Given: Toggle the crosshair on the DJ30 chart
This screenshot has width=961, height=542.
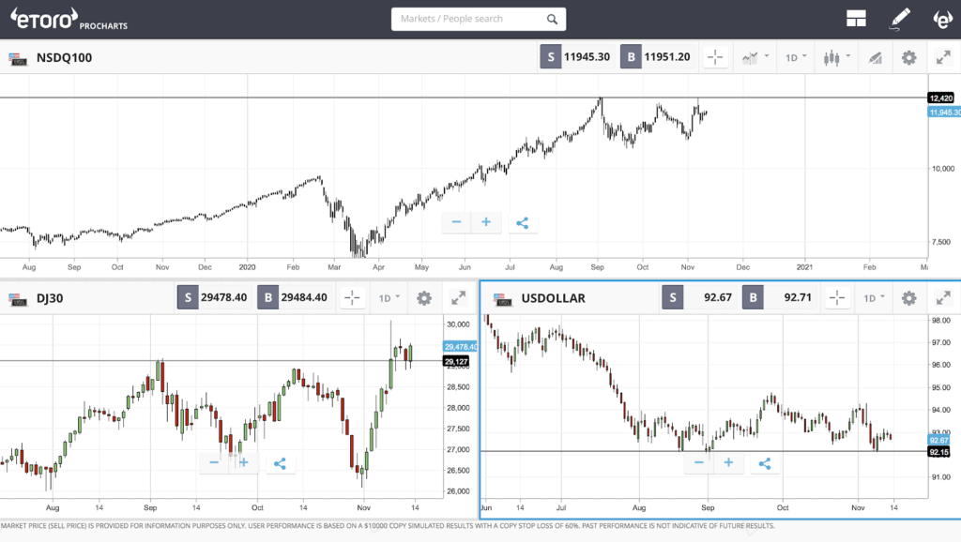Looking at the screenshot, I should click(x=353, y=298).
